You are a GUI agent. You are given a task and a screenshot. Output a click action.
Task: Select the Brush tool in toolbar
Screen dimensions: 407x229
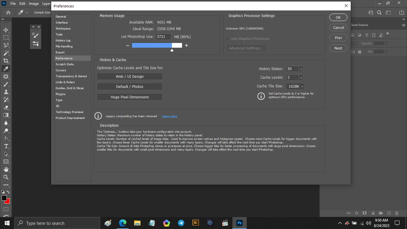point(6,84)
